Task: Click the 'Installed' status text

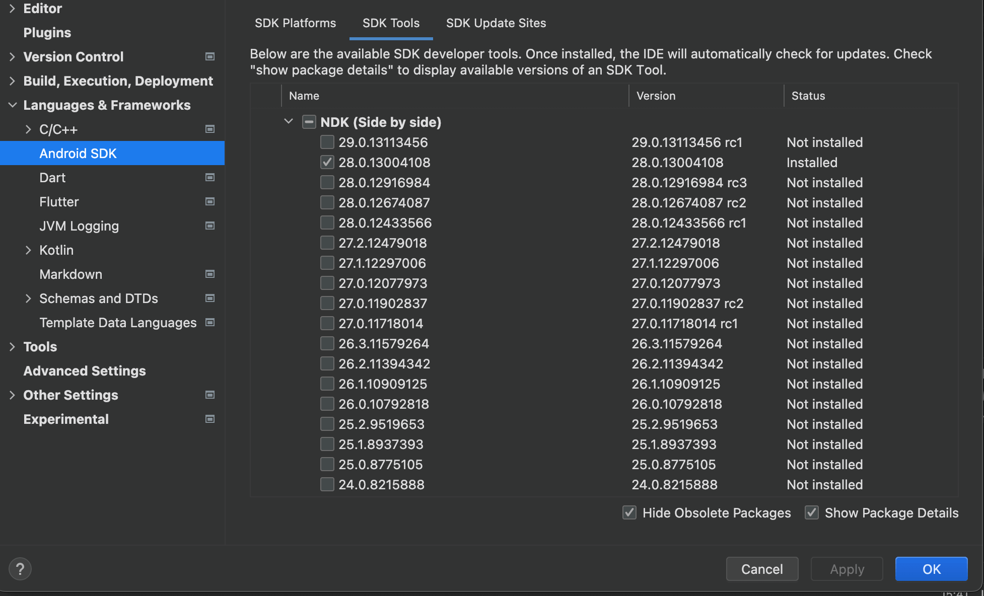Action: pyautogui.click(x=812, y=163)
